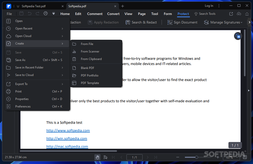Choose Create PDF Portfolio
The height and width of the screenshot is (164, 253).
[x=96, y=75]
